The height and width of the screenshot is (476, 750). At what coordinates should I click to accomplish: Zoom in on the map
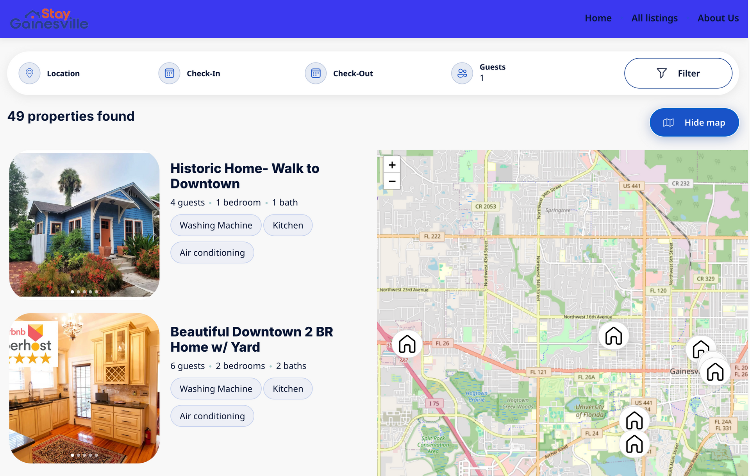pyautogui.click(x=392, y=165)
